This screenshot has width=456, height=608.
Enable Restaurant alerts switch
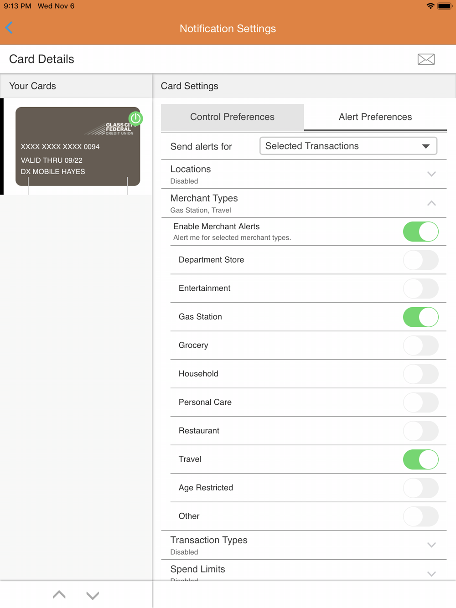point(420,431)
